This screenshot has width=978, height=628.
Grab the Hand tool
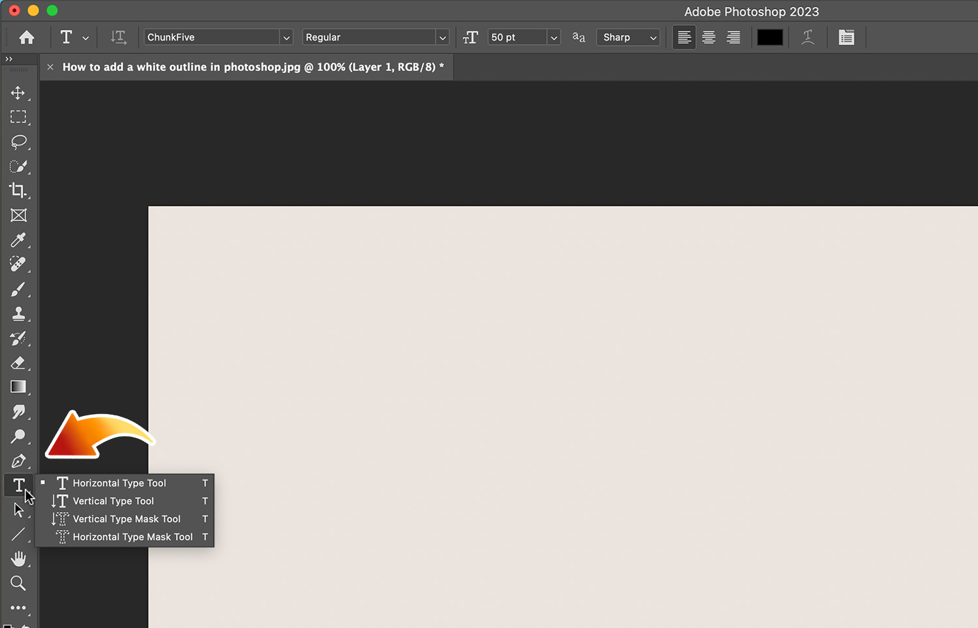[x=19, y=558]
